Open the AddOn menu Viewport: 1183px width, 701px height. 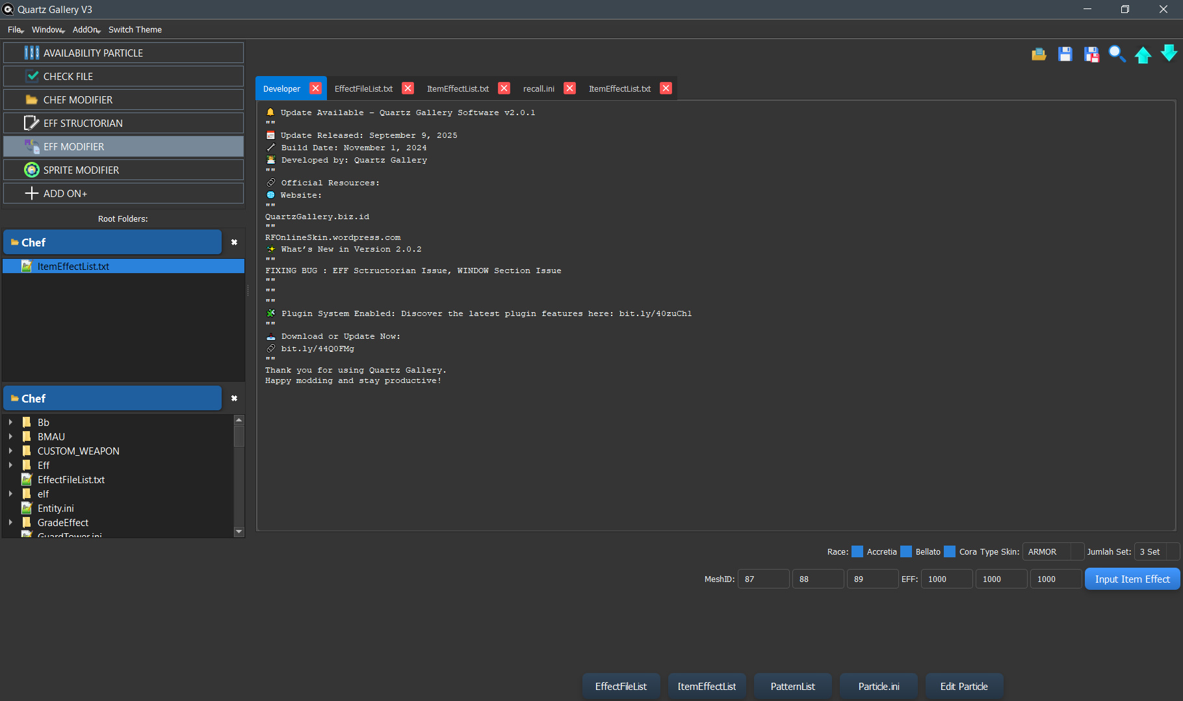pos(84,29)
